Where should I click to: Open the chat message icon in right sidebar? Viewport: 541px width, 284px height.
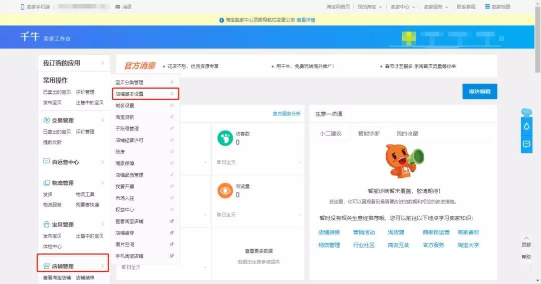[x=526, y=144]
